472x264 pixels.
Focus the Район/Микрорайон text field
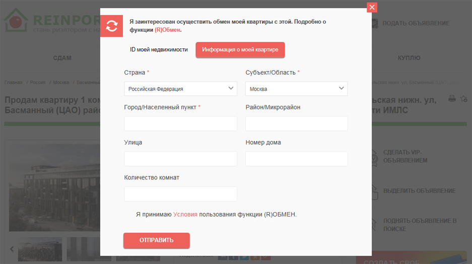[296, 124]
